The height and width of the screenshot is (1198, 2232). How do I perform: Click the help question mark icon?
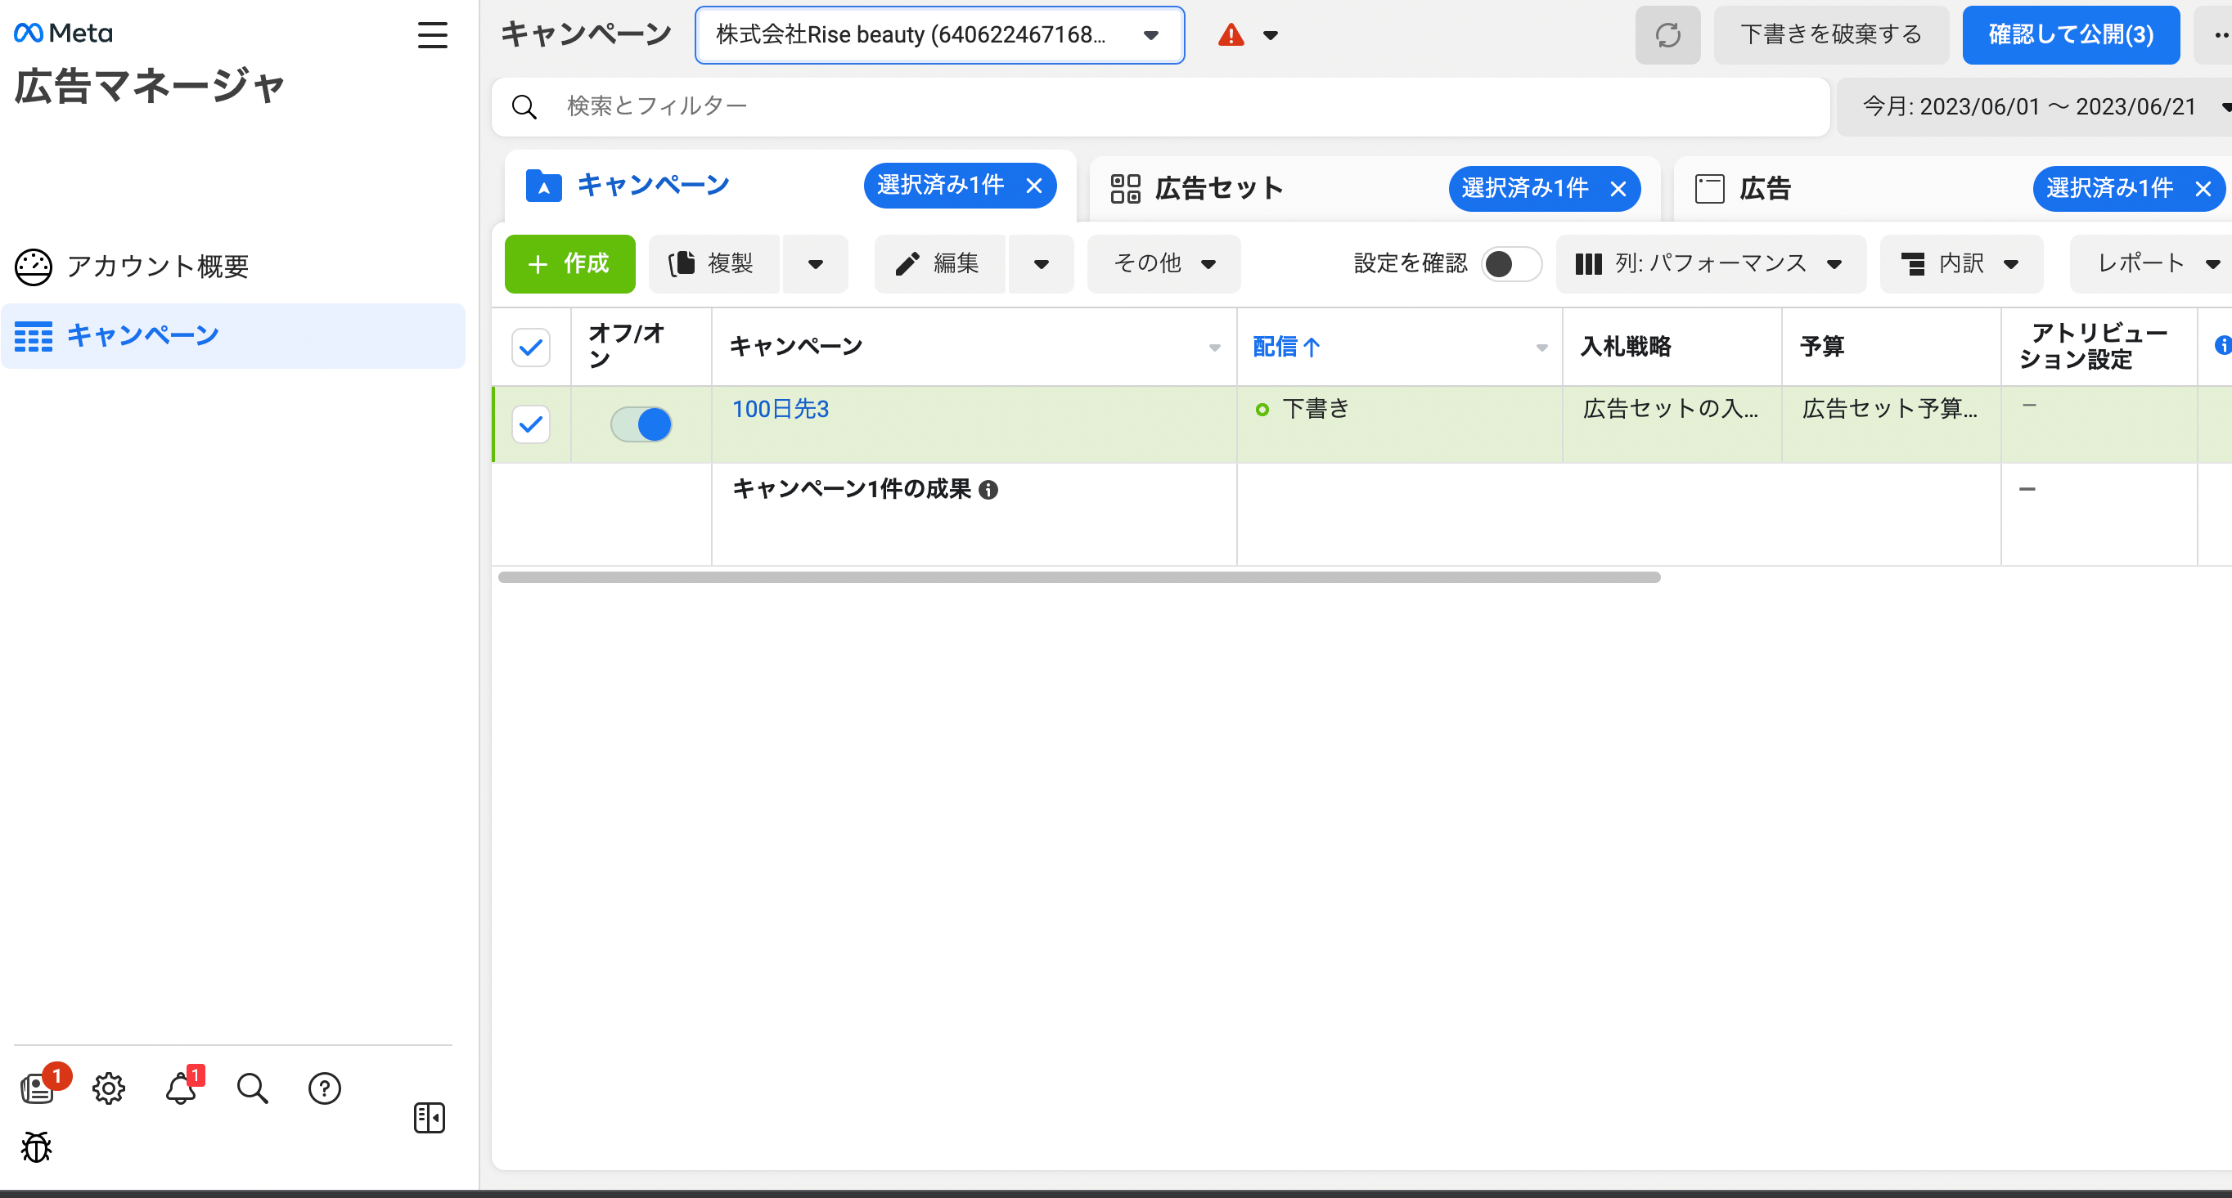[324, 1088]
